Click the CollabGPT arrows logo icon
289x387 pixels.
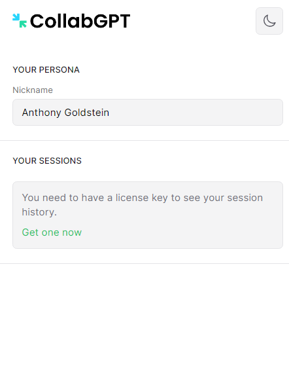coord(20,21)
